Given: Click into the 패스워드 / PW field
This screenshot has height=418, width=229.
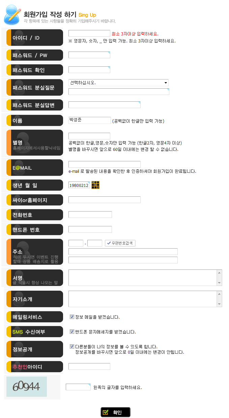Looking at the screenshot, I should click(89, 55).
